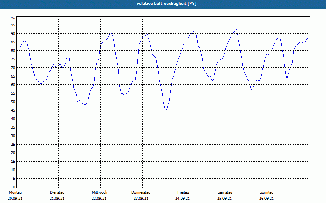Image resolution: width=326 pixels, height=203 pixels.
Task: Click the '25' y-axis value
Action: coord(13,145)
